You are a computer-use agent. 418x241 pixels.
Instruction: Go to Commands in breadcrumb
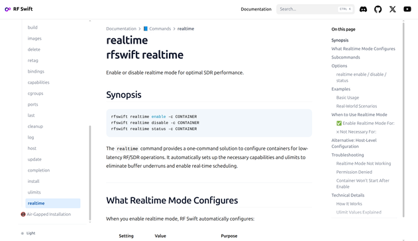tap(160, 28)
